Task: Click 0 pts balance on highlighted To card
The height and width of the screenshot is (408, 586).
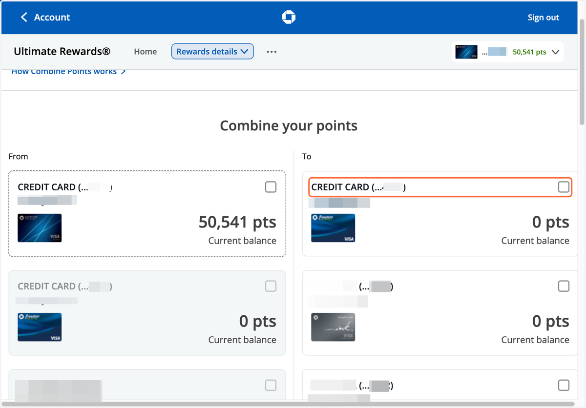Action: click(551, 223)
